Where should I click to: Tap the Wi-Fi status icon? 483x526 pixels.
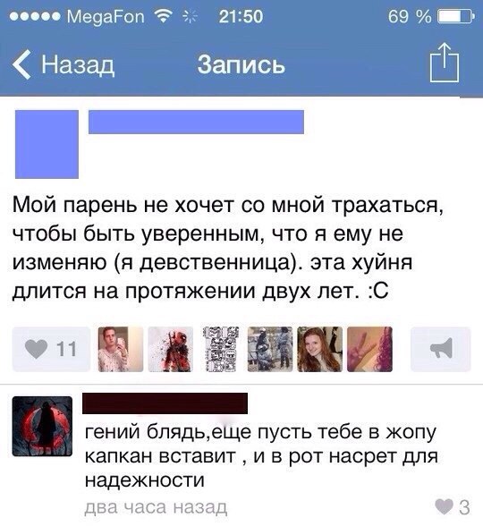click(x=162, y=16)
